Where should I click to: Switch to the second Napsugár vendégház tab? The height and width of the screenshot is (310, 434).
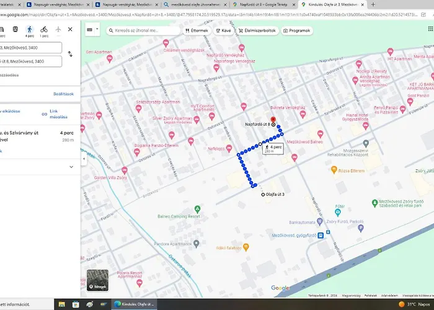click(x=127, y=4)
